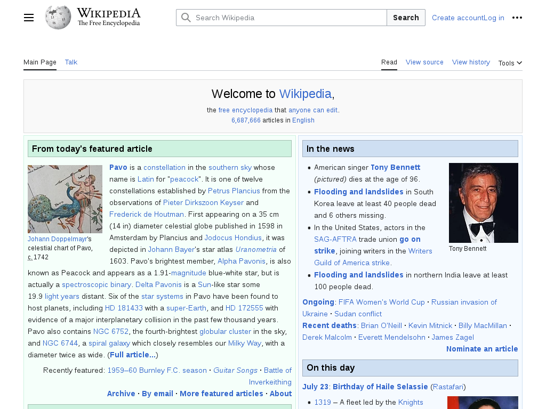Click the Wikipedia link in welcome heading
Viewport: 546px width, 409px height.
(305, 94)
